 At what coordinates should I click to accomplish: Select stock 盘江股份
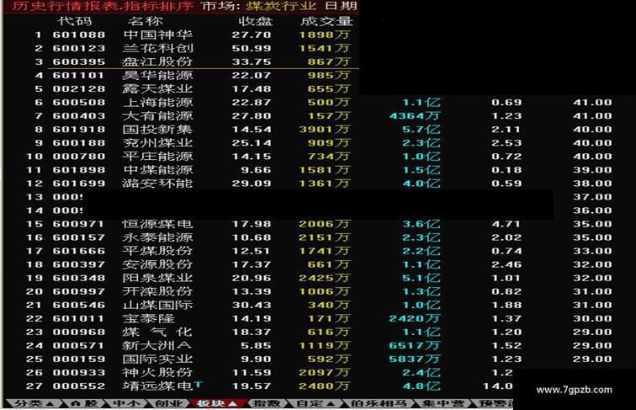(x=157, y=61)
